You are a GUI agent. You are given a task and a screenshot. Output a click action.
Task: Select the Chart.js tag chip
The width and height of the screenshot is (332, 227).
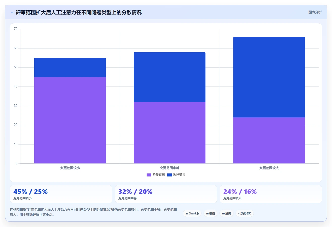192,213
